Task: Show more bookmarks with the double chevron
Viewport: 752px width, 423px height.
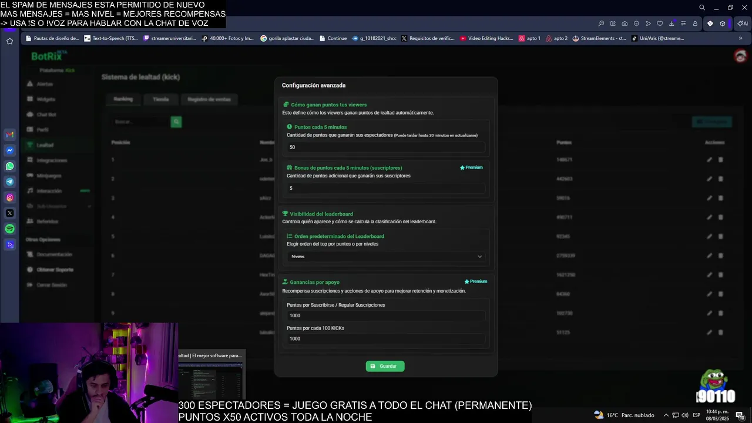Action: 740,38
